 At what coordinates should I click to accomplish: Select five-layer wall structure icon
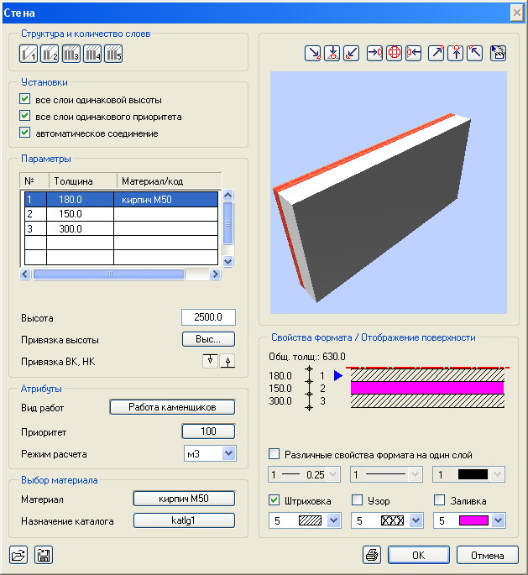click(113, 54)
